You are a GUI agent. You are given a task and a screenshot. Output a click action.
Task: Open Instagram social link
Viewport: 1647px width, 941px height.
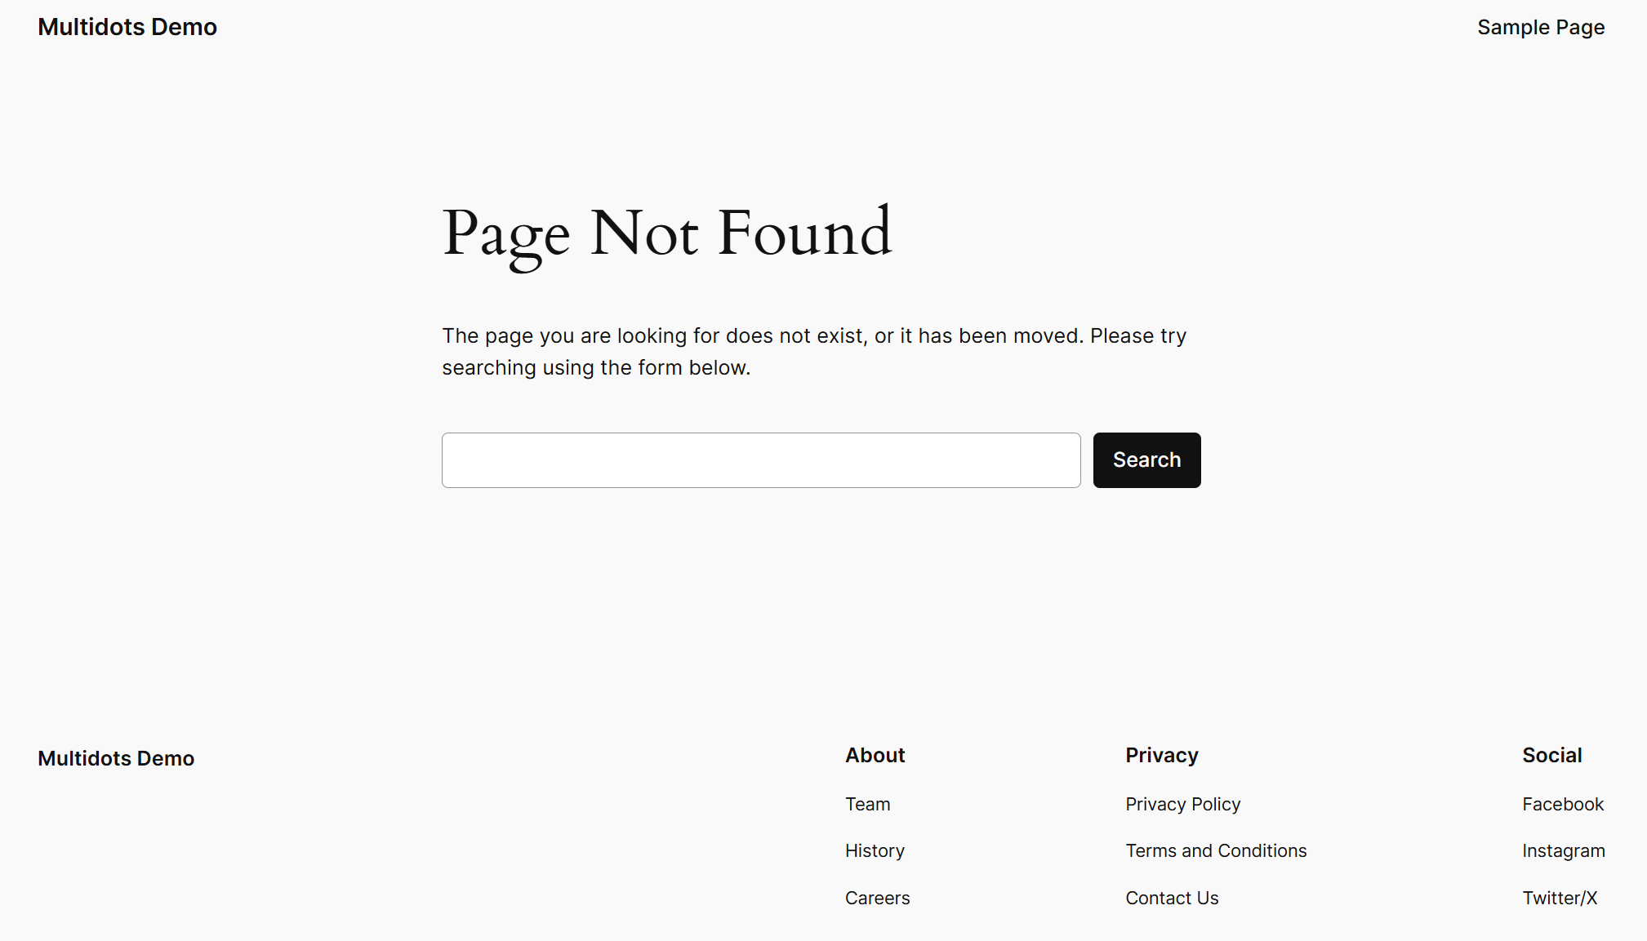coord(1563,850)
